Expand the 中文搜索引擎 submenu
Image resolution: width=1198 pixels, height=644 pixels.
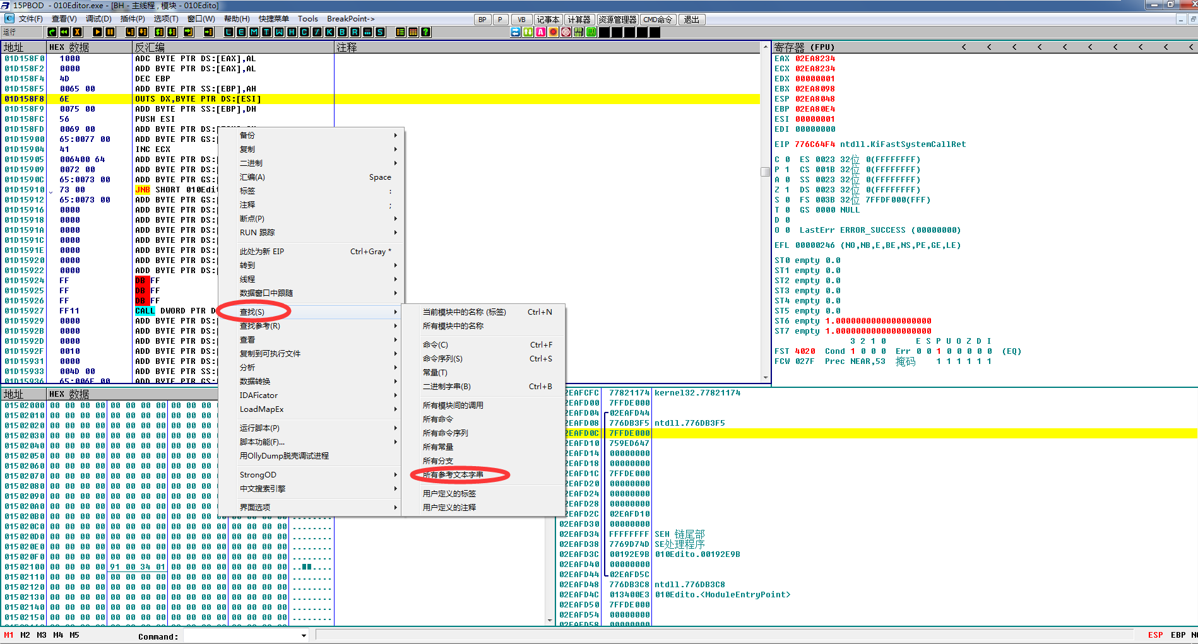coord(310,489)
